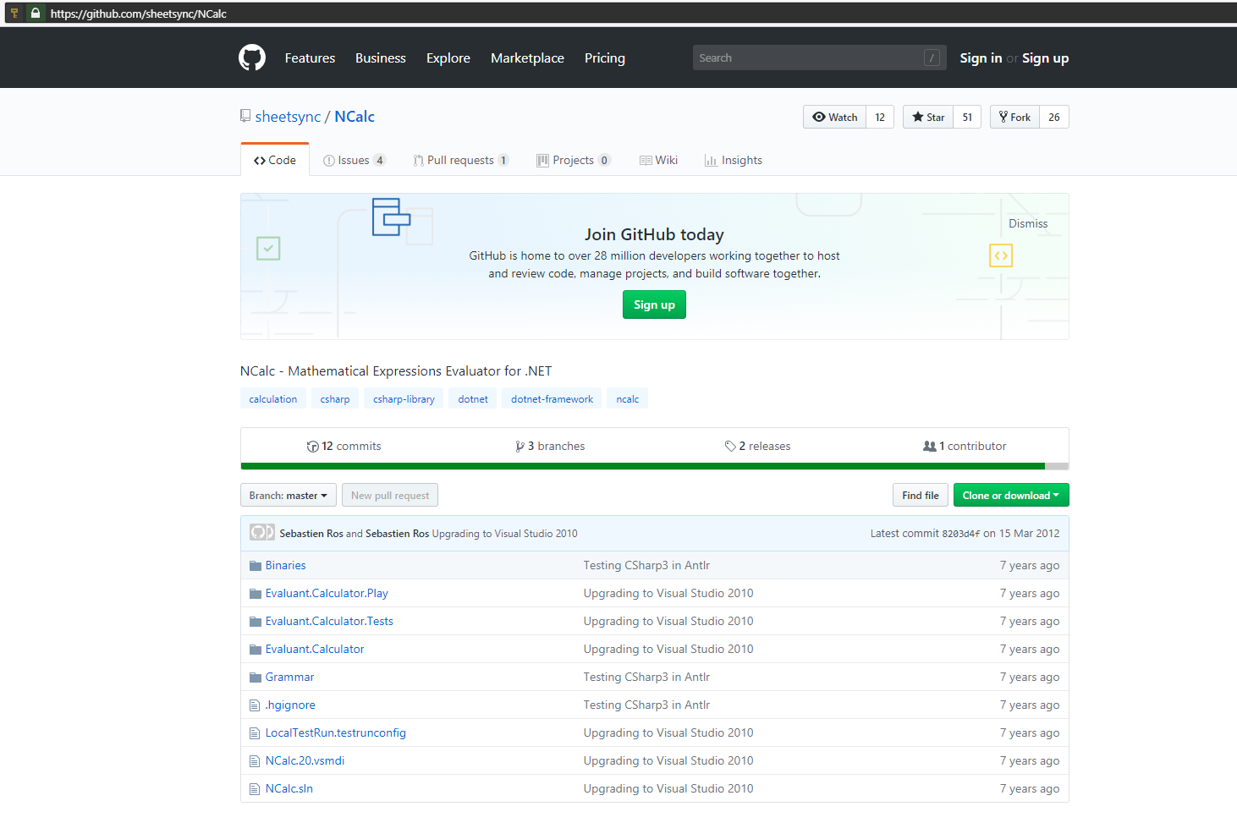Click the NCalc.sln file icon

pyautogui.click(x=255, y=789)
